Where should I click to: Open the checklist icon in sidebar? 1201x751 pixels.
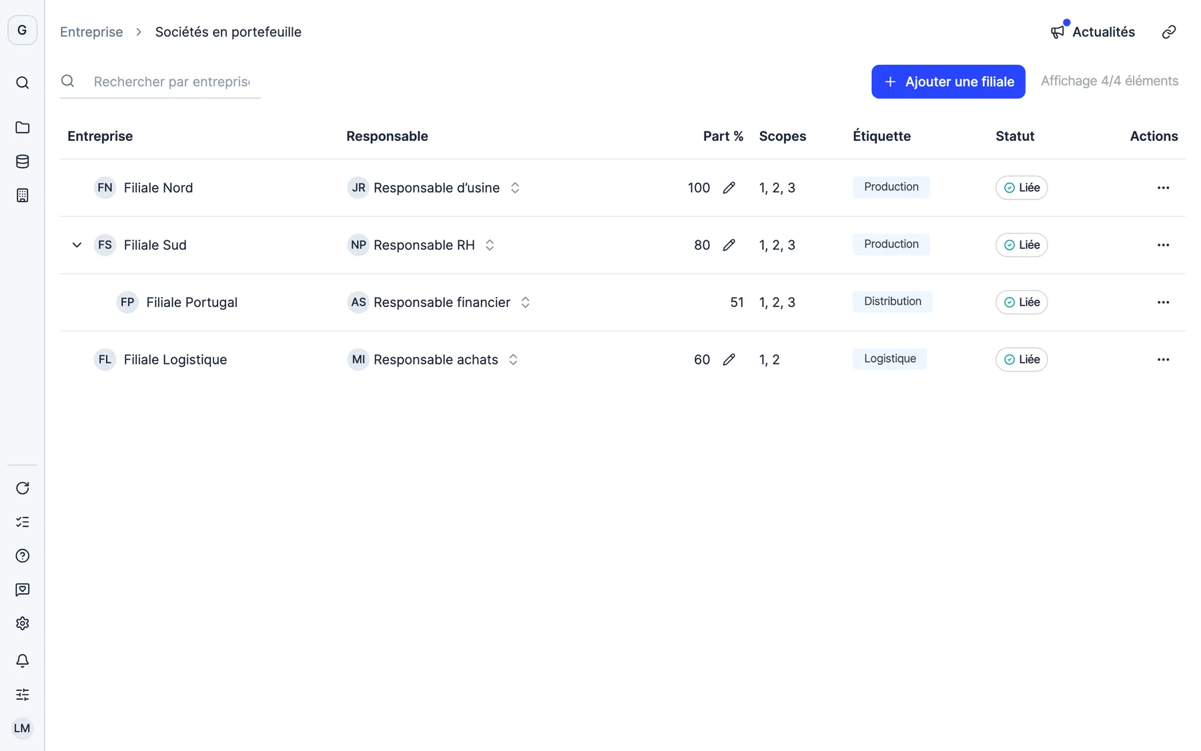pyautogui.click(x=22, y=522)
